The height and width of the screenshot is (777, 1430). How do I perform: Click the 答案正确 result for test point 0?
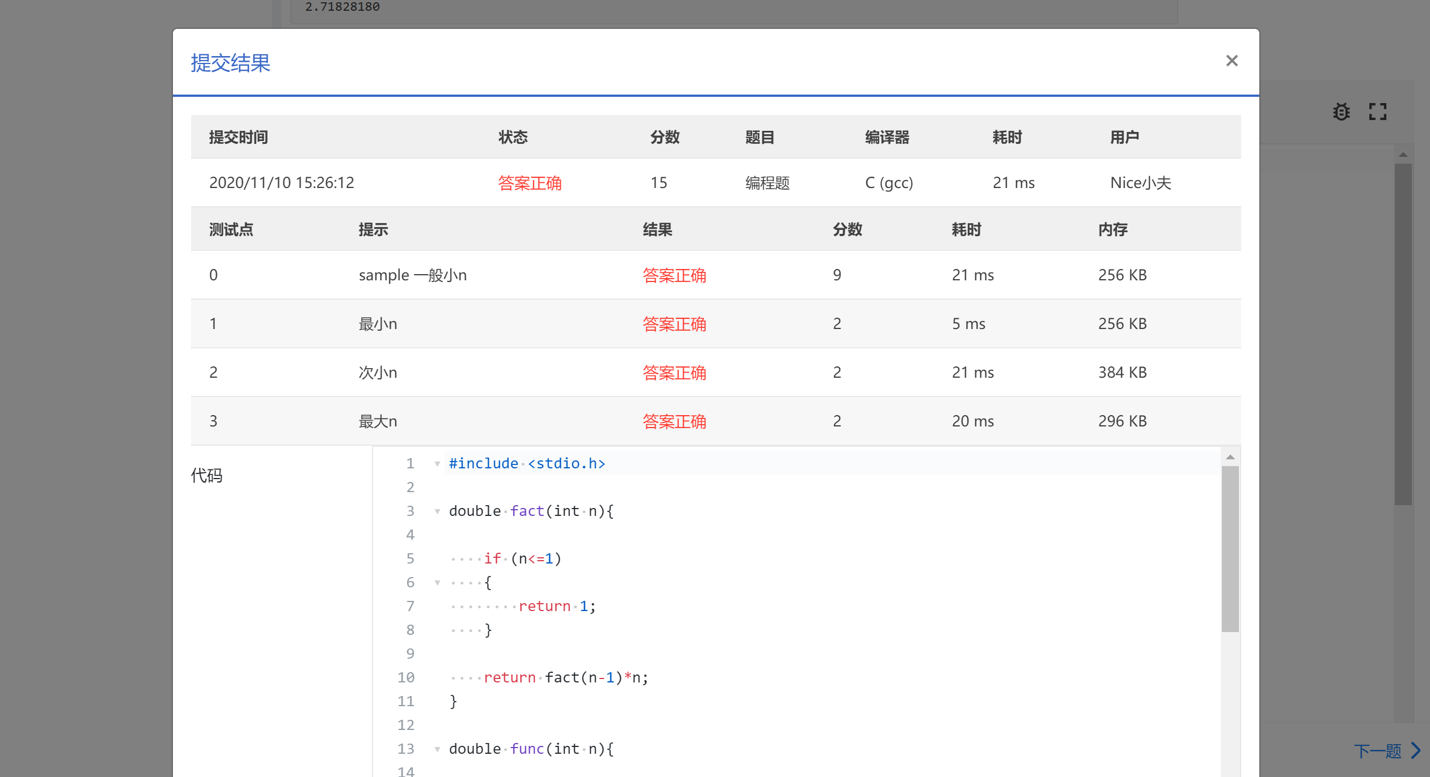tap(674, 275)
